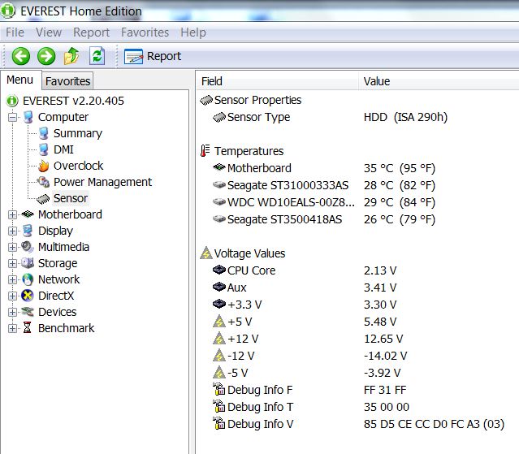Image resolution: width=519 pixels, height=454 pixels.
Task: Collapse the Computer tree node
Action: click(12, 117)
